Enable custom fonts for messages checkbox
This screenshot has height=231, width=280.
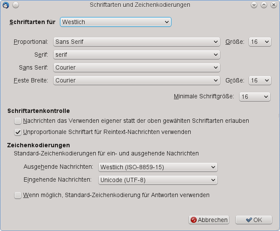click(18, 121)
